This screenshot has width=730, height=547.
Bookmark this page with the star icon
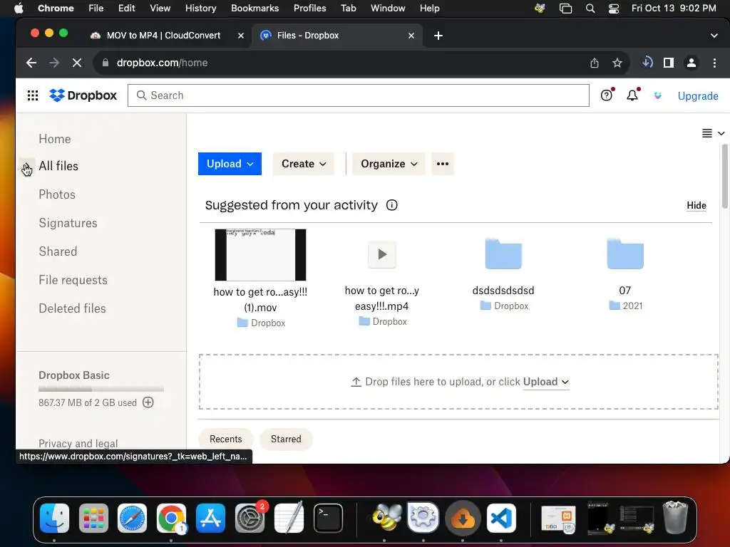(617, 63)
